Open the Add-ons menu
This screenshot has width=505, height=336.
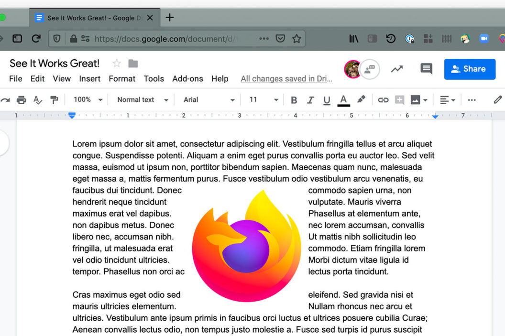click(x=187, y=79)
